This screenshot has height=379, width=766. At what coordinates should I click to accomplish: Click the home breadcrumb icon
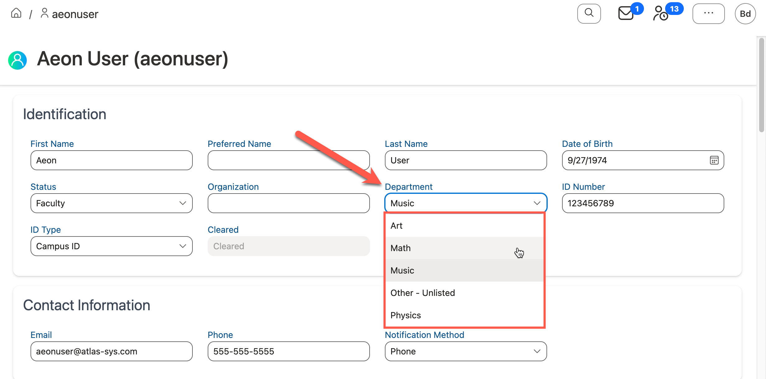click(16, 13)
